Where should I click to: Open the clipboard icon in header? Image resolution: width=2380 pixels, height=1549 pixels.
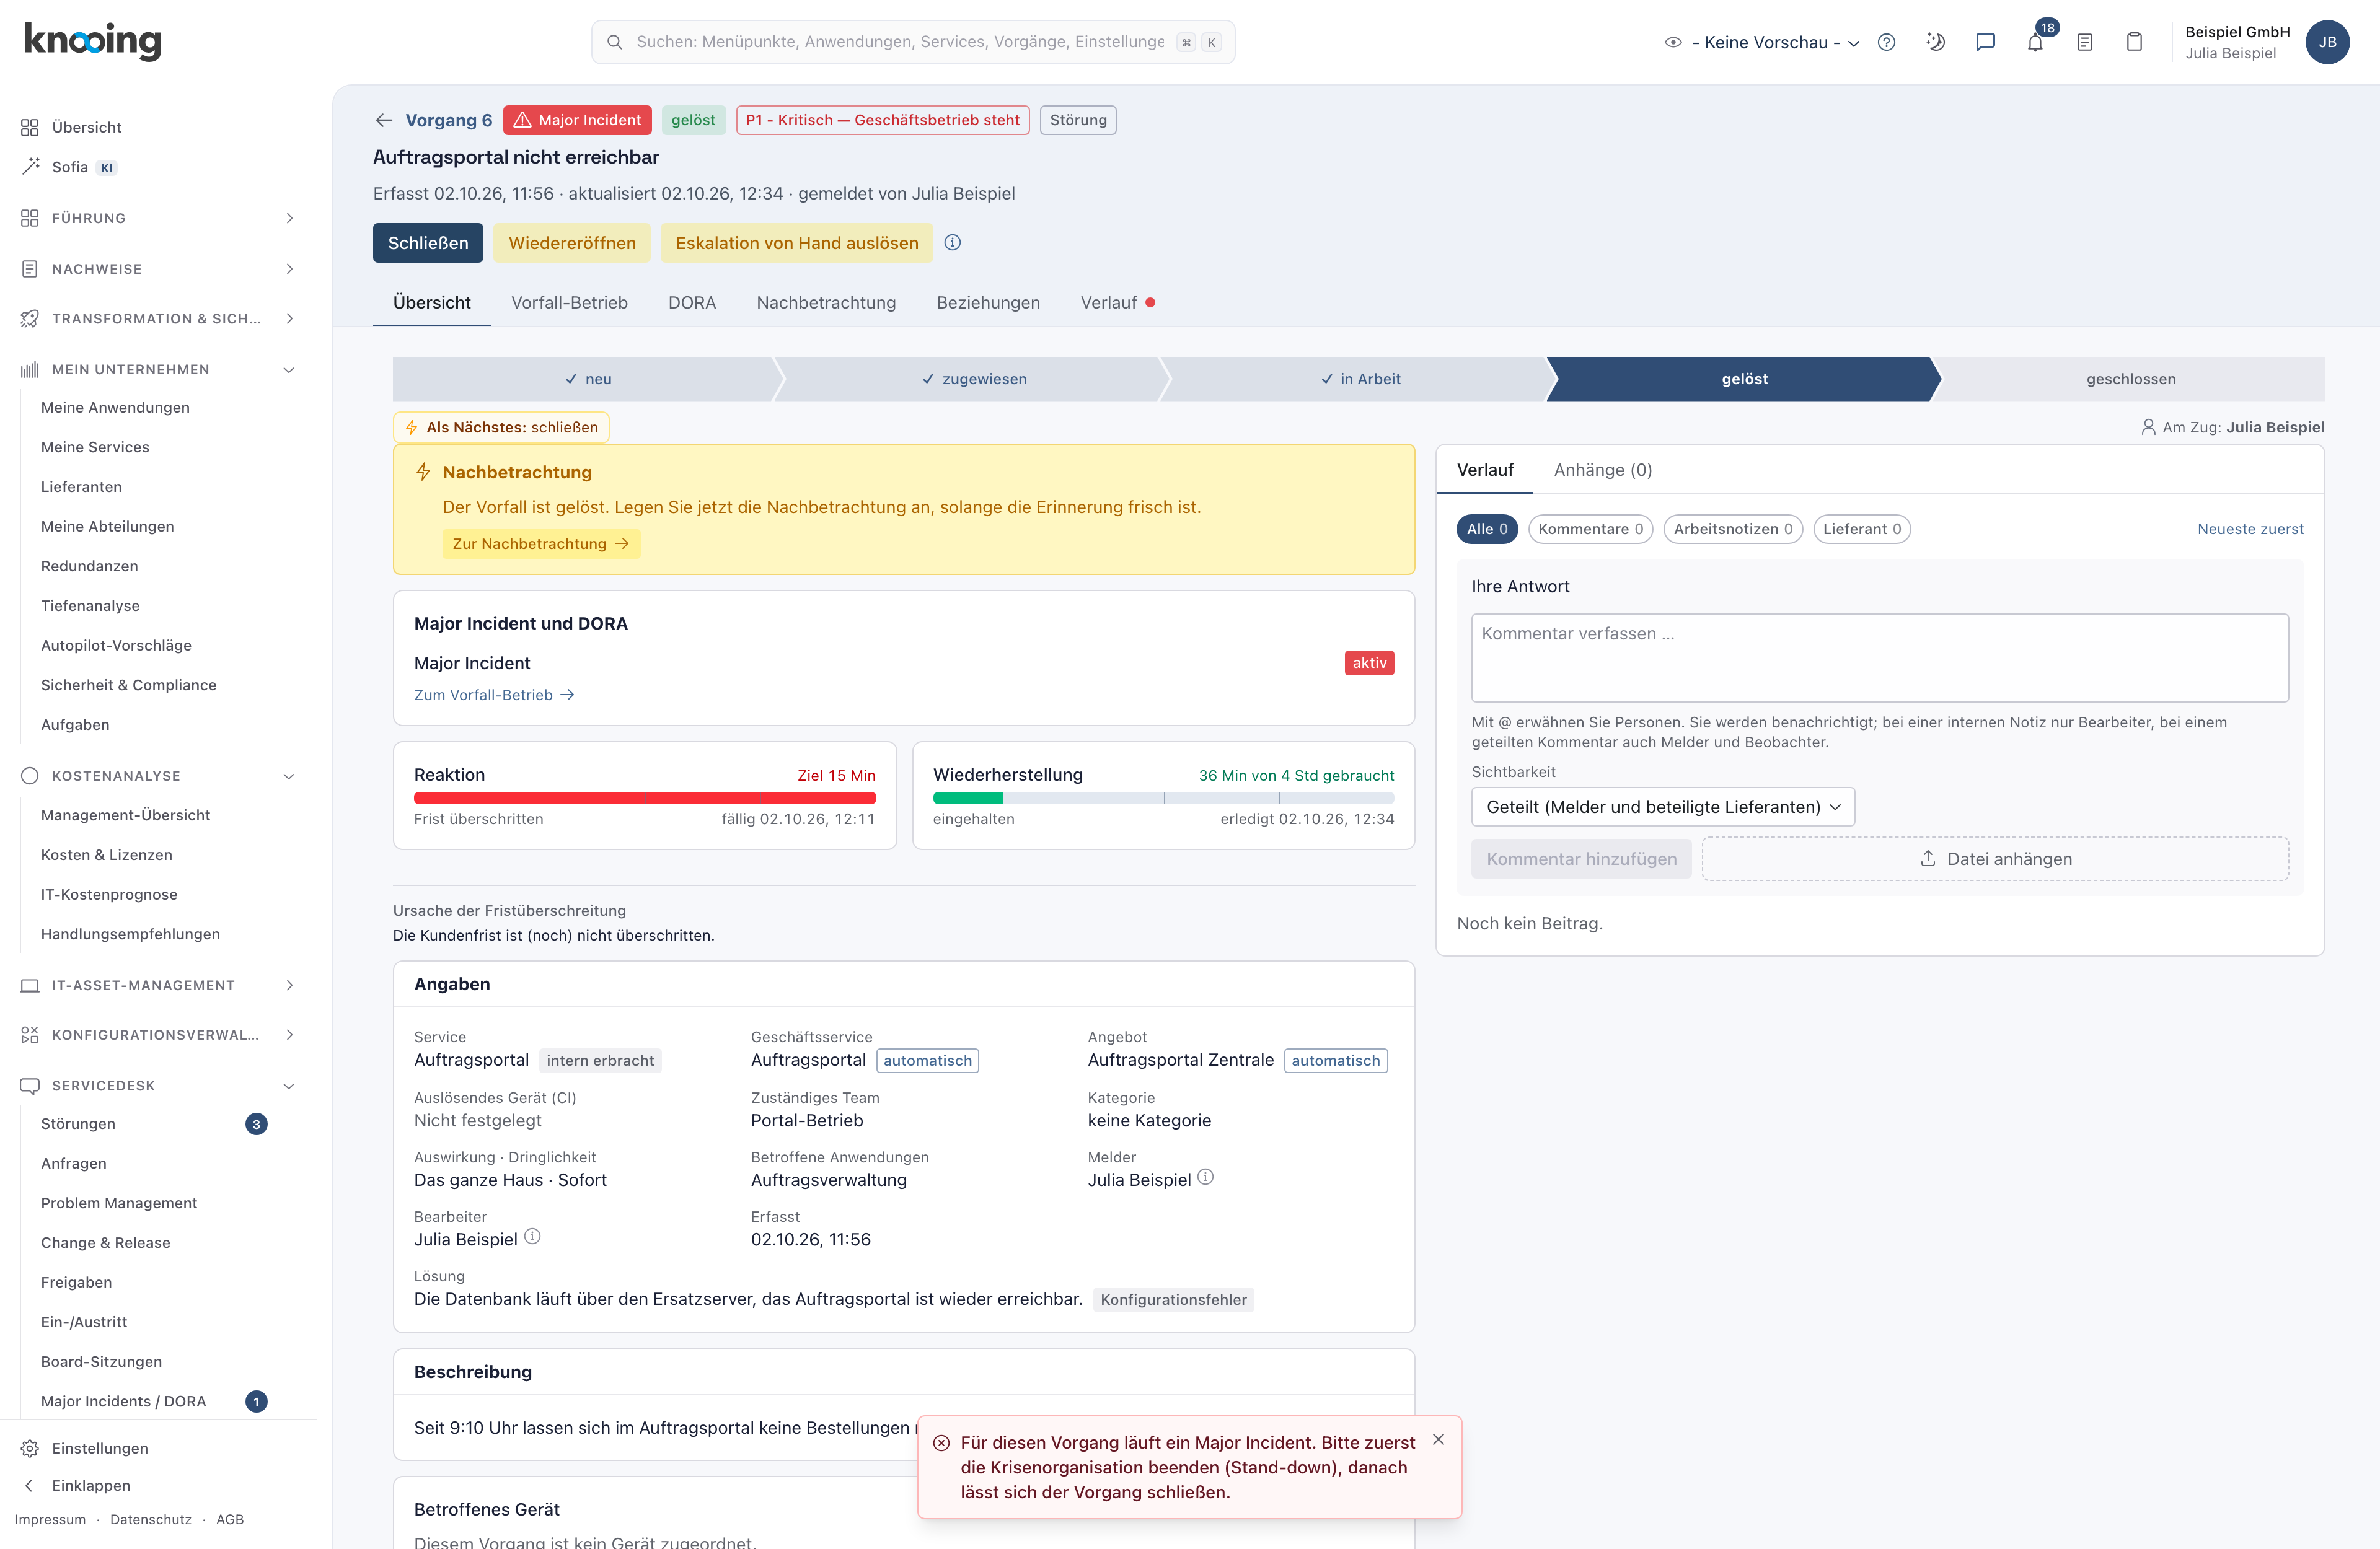2134,42
